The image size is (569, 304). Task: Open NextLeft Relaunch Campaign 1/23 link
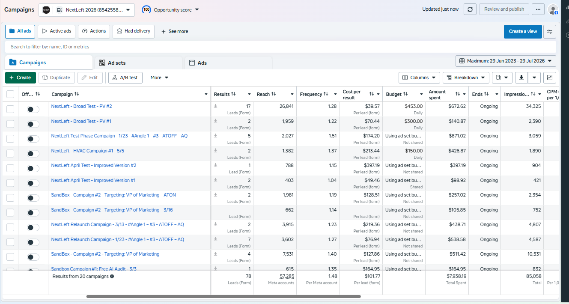[x=117, y=239]
